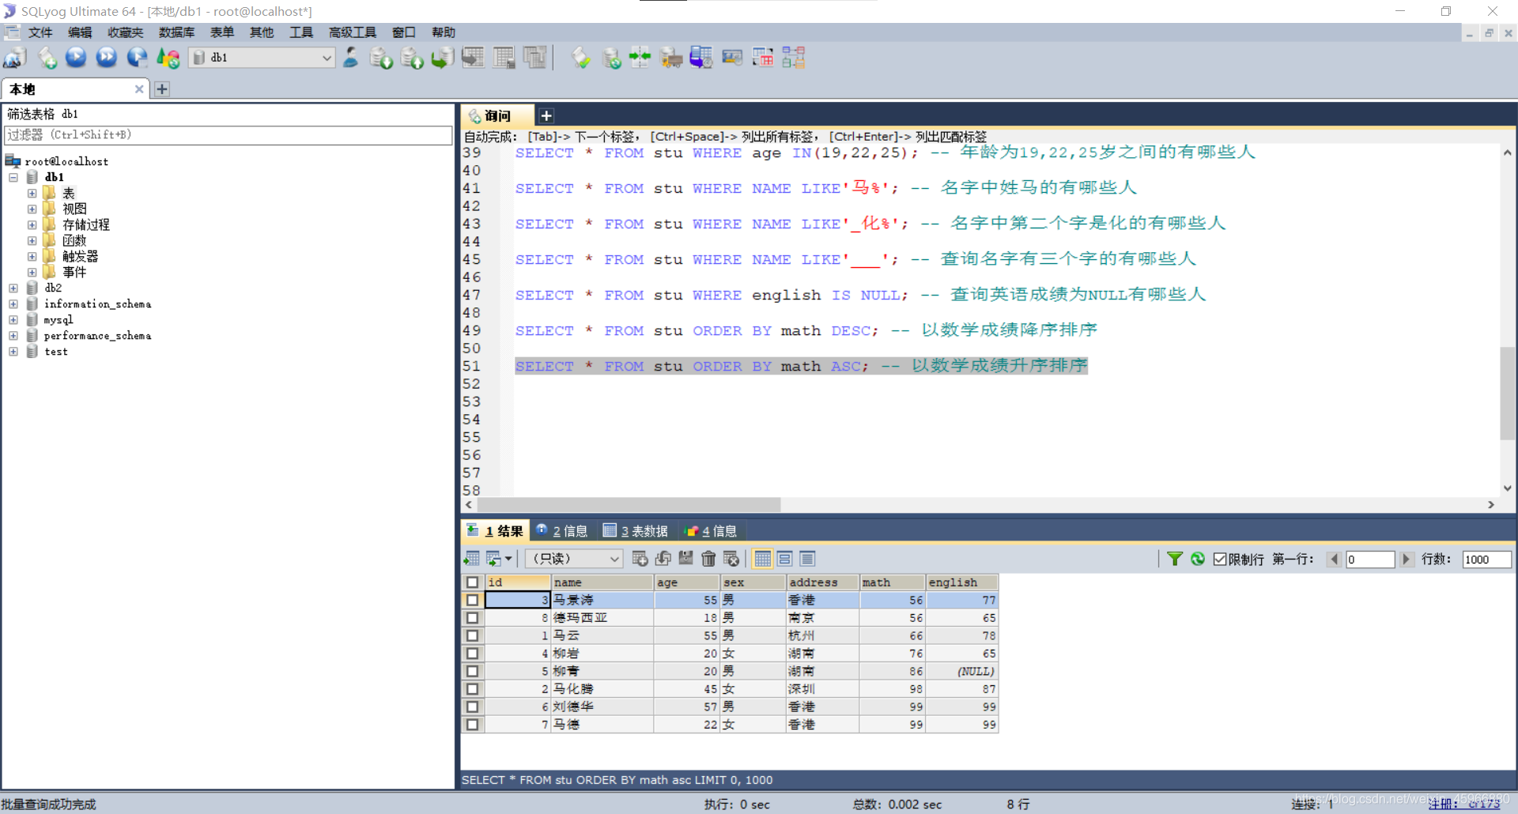Click the 注册 link in status bar
Image resolution: width=1518 pixels, height=814 pixels.
(x=1463, y=804)
